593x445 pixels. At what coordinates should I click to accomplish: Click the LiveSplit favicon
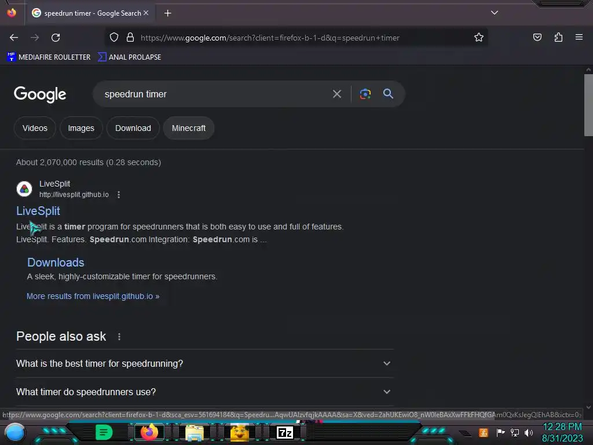24,189
